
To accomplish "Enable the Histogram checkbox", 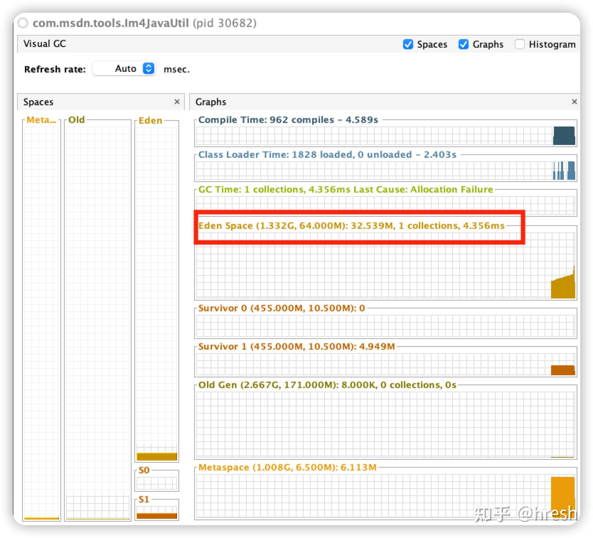I will (519, 44).
